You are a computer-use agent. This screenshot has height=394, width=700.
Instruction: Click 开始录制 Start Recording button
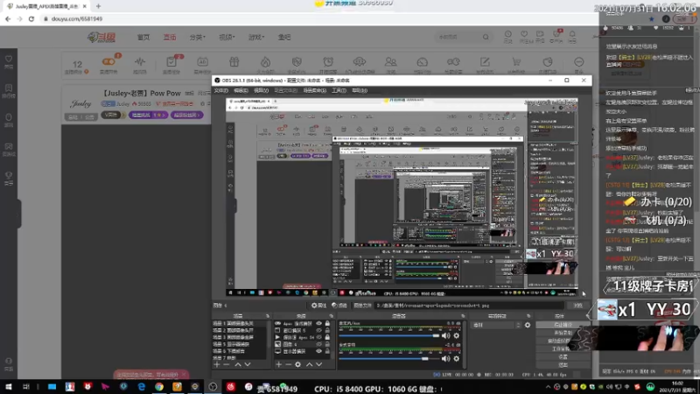click(563, 333)
